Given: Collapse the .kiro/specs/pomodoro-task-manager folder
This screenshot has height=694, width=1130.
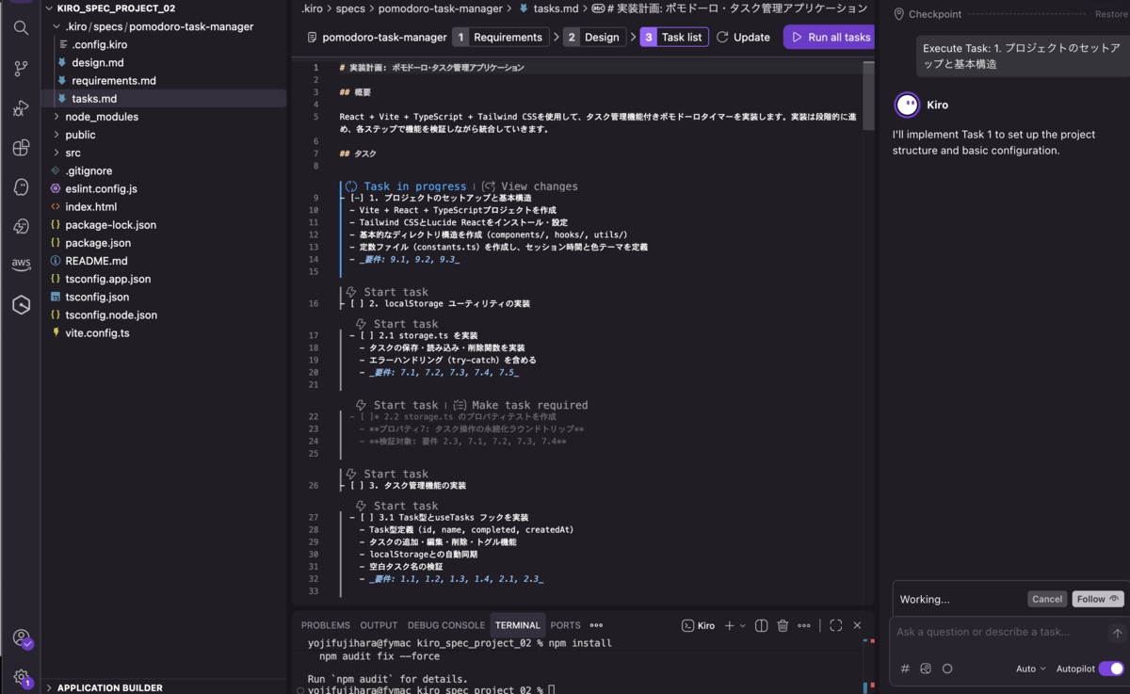Looking at the screenshot, I should pyautogui.click(x=56, y=26).
